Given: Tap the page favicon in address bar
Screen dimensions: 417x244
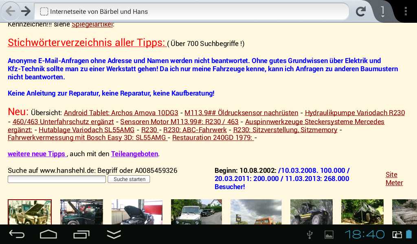Looking at the screenshot, I should pyautogui.click(x=44, y=11).
